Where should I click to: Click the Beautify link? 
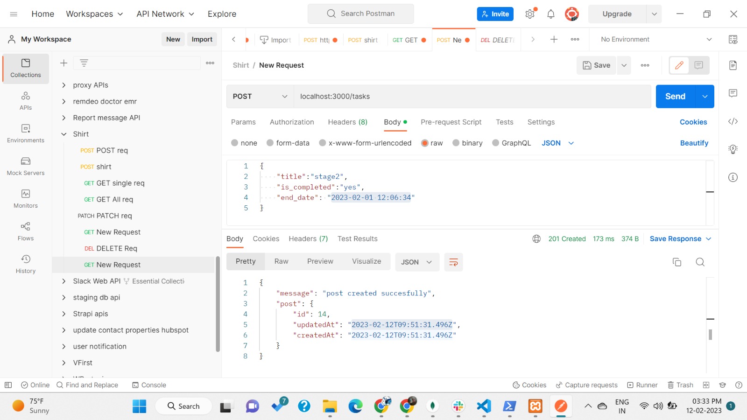click(x=694, y=143)
